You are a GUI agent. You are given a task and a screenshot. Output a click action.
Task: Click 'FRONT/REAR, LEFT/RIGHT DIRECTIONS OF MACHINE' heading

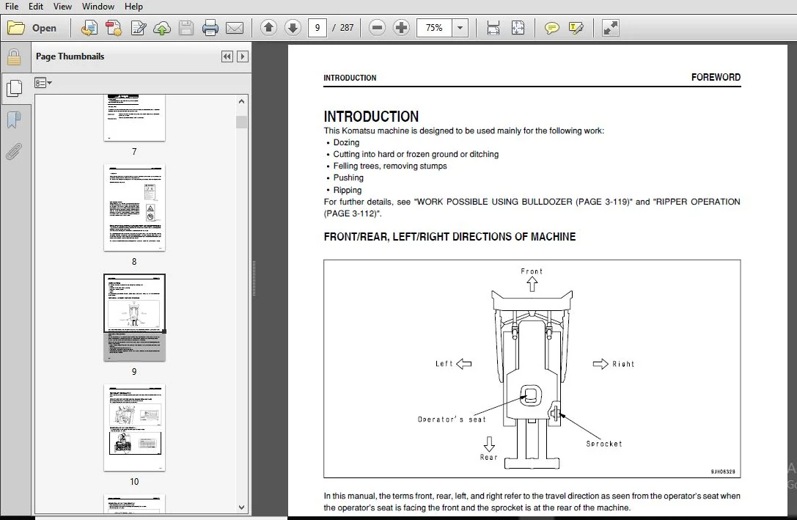[450, 237]
